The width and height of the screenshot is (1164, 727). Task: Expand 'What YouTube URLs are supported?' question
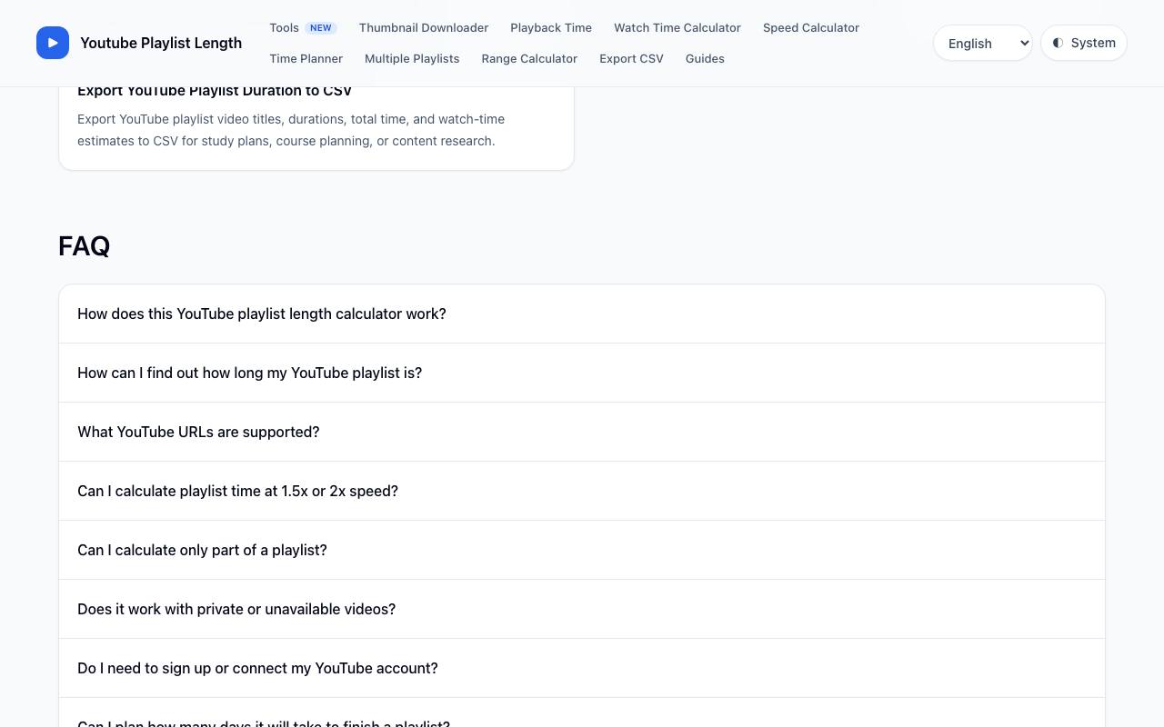click(582, 432)
